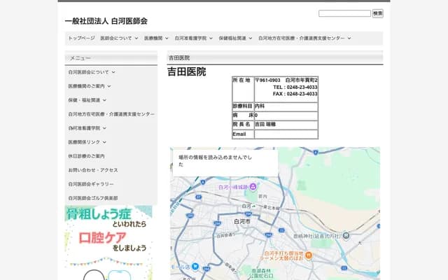The height and width of the screenshot is (280, 448).
Task: Expand sidebar 白河医師会について submenu
Action: (x=92, y=72)
